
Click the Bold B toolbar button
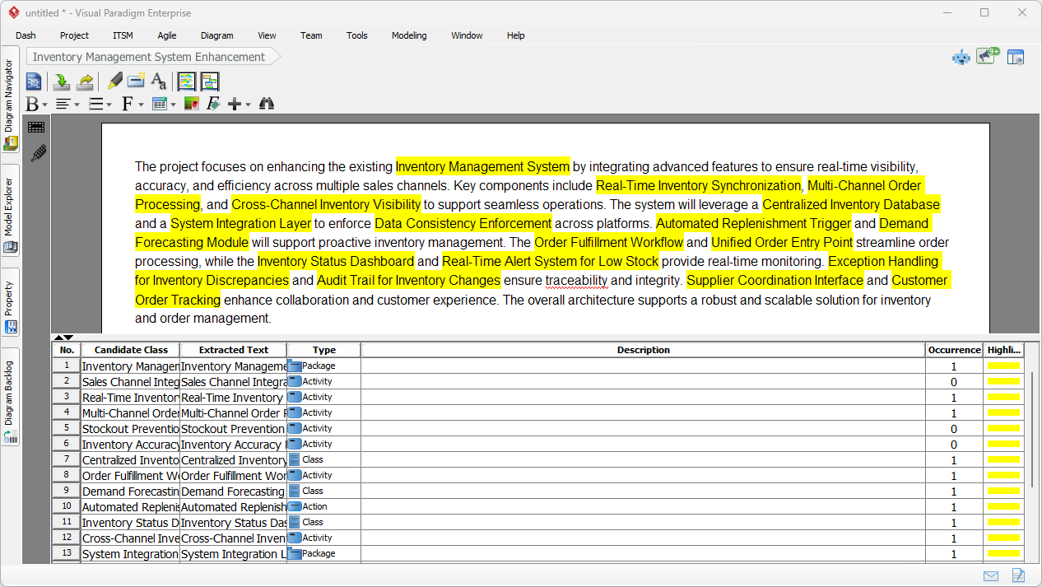(x=33, y=104)
